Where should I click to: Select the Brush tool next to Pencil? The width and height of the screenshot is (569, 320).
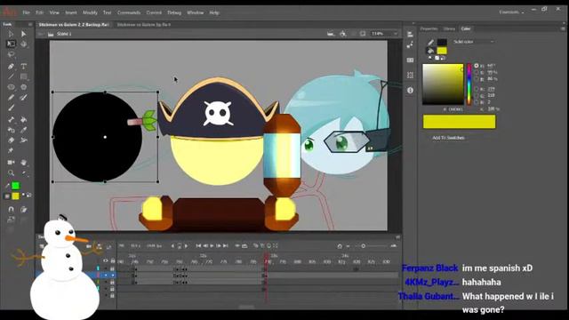24,97
